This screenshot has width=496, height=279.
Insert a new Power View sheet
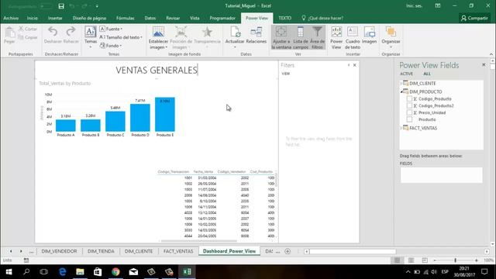pos(336,38)
